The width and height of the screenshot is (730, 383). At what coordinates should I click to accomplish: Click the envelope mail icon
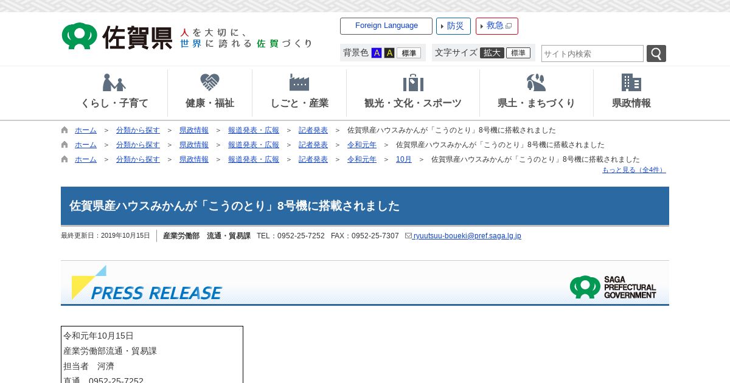[409, 236]
